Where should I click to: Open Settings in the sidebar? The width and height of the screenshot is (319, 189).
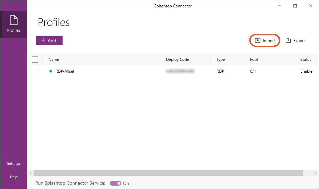click(x=14, y=163)
